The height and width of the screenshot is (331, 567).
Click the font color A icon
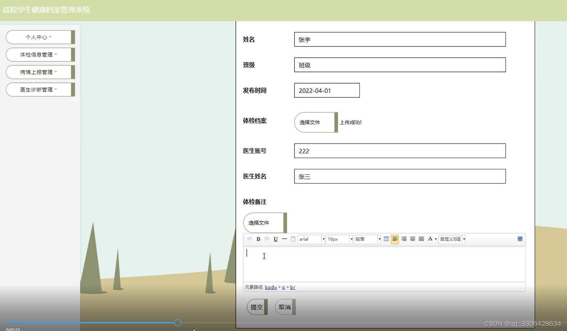tap(430, 239)
